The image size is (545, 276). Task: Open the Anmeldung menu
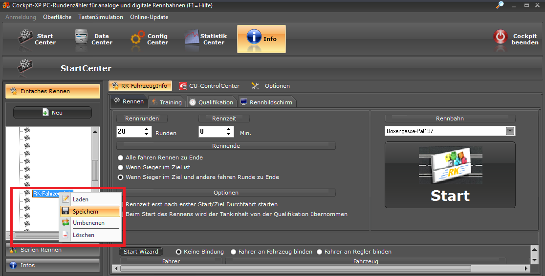pyautogui.click(x=21, y=17)
